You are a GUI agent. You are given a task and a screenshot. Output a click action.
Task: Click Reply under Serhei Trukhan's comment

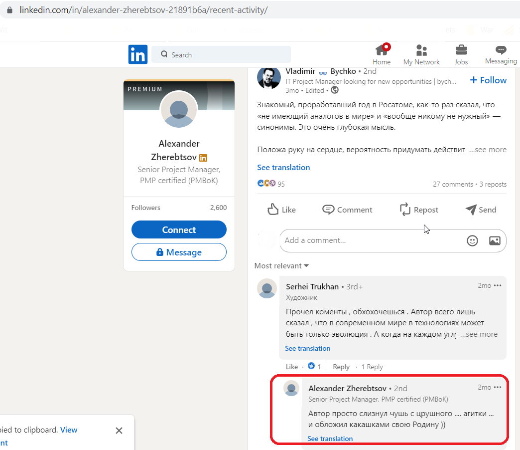tap(341, 367)
